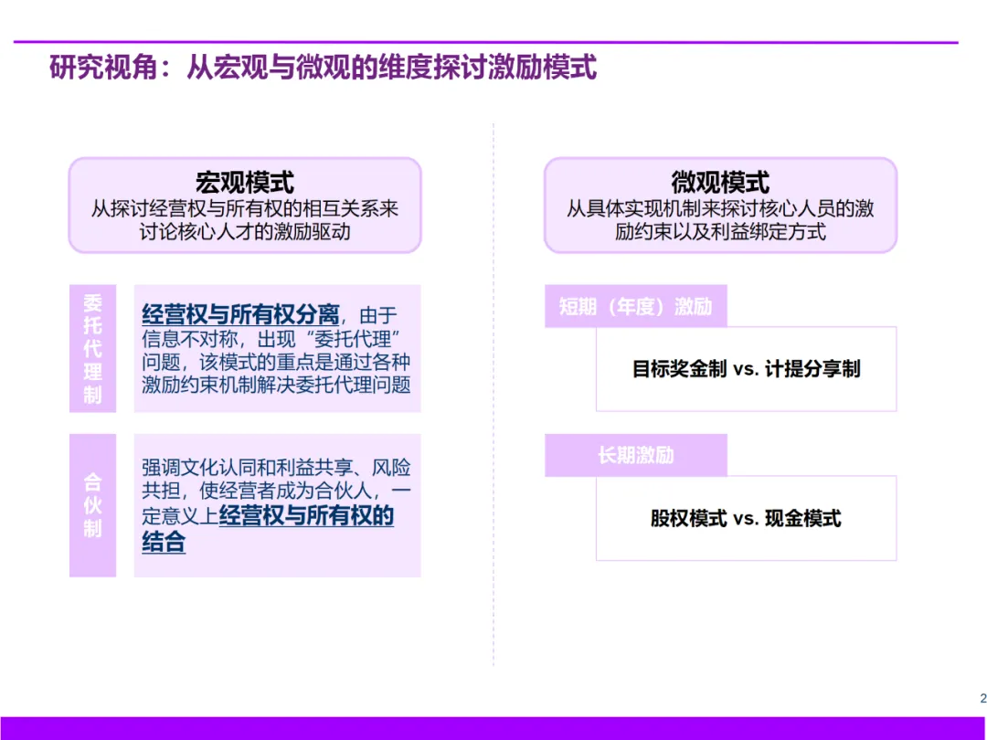This screenshot has width=987, height=740.
Task: Click the vertical label 委托代理制
Action: pyautogui.click(x=92, y=349)
